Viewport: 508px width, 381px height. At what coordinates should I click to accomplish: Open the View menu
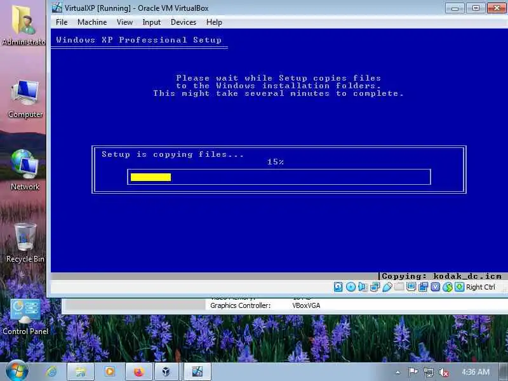point(124,22)
